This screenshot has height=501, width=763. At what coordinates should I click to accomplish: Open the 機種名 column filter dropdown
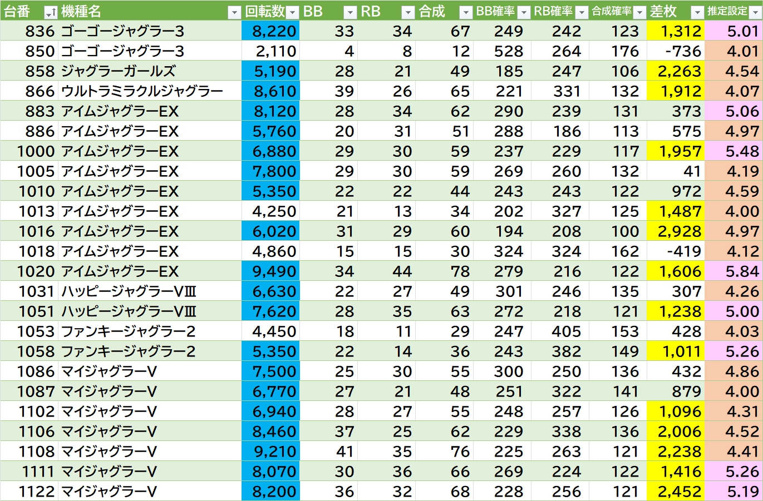coord(234,12)
